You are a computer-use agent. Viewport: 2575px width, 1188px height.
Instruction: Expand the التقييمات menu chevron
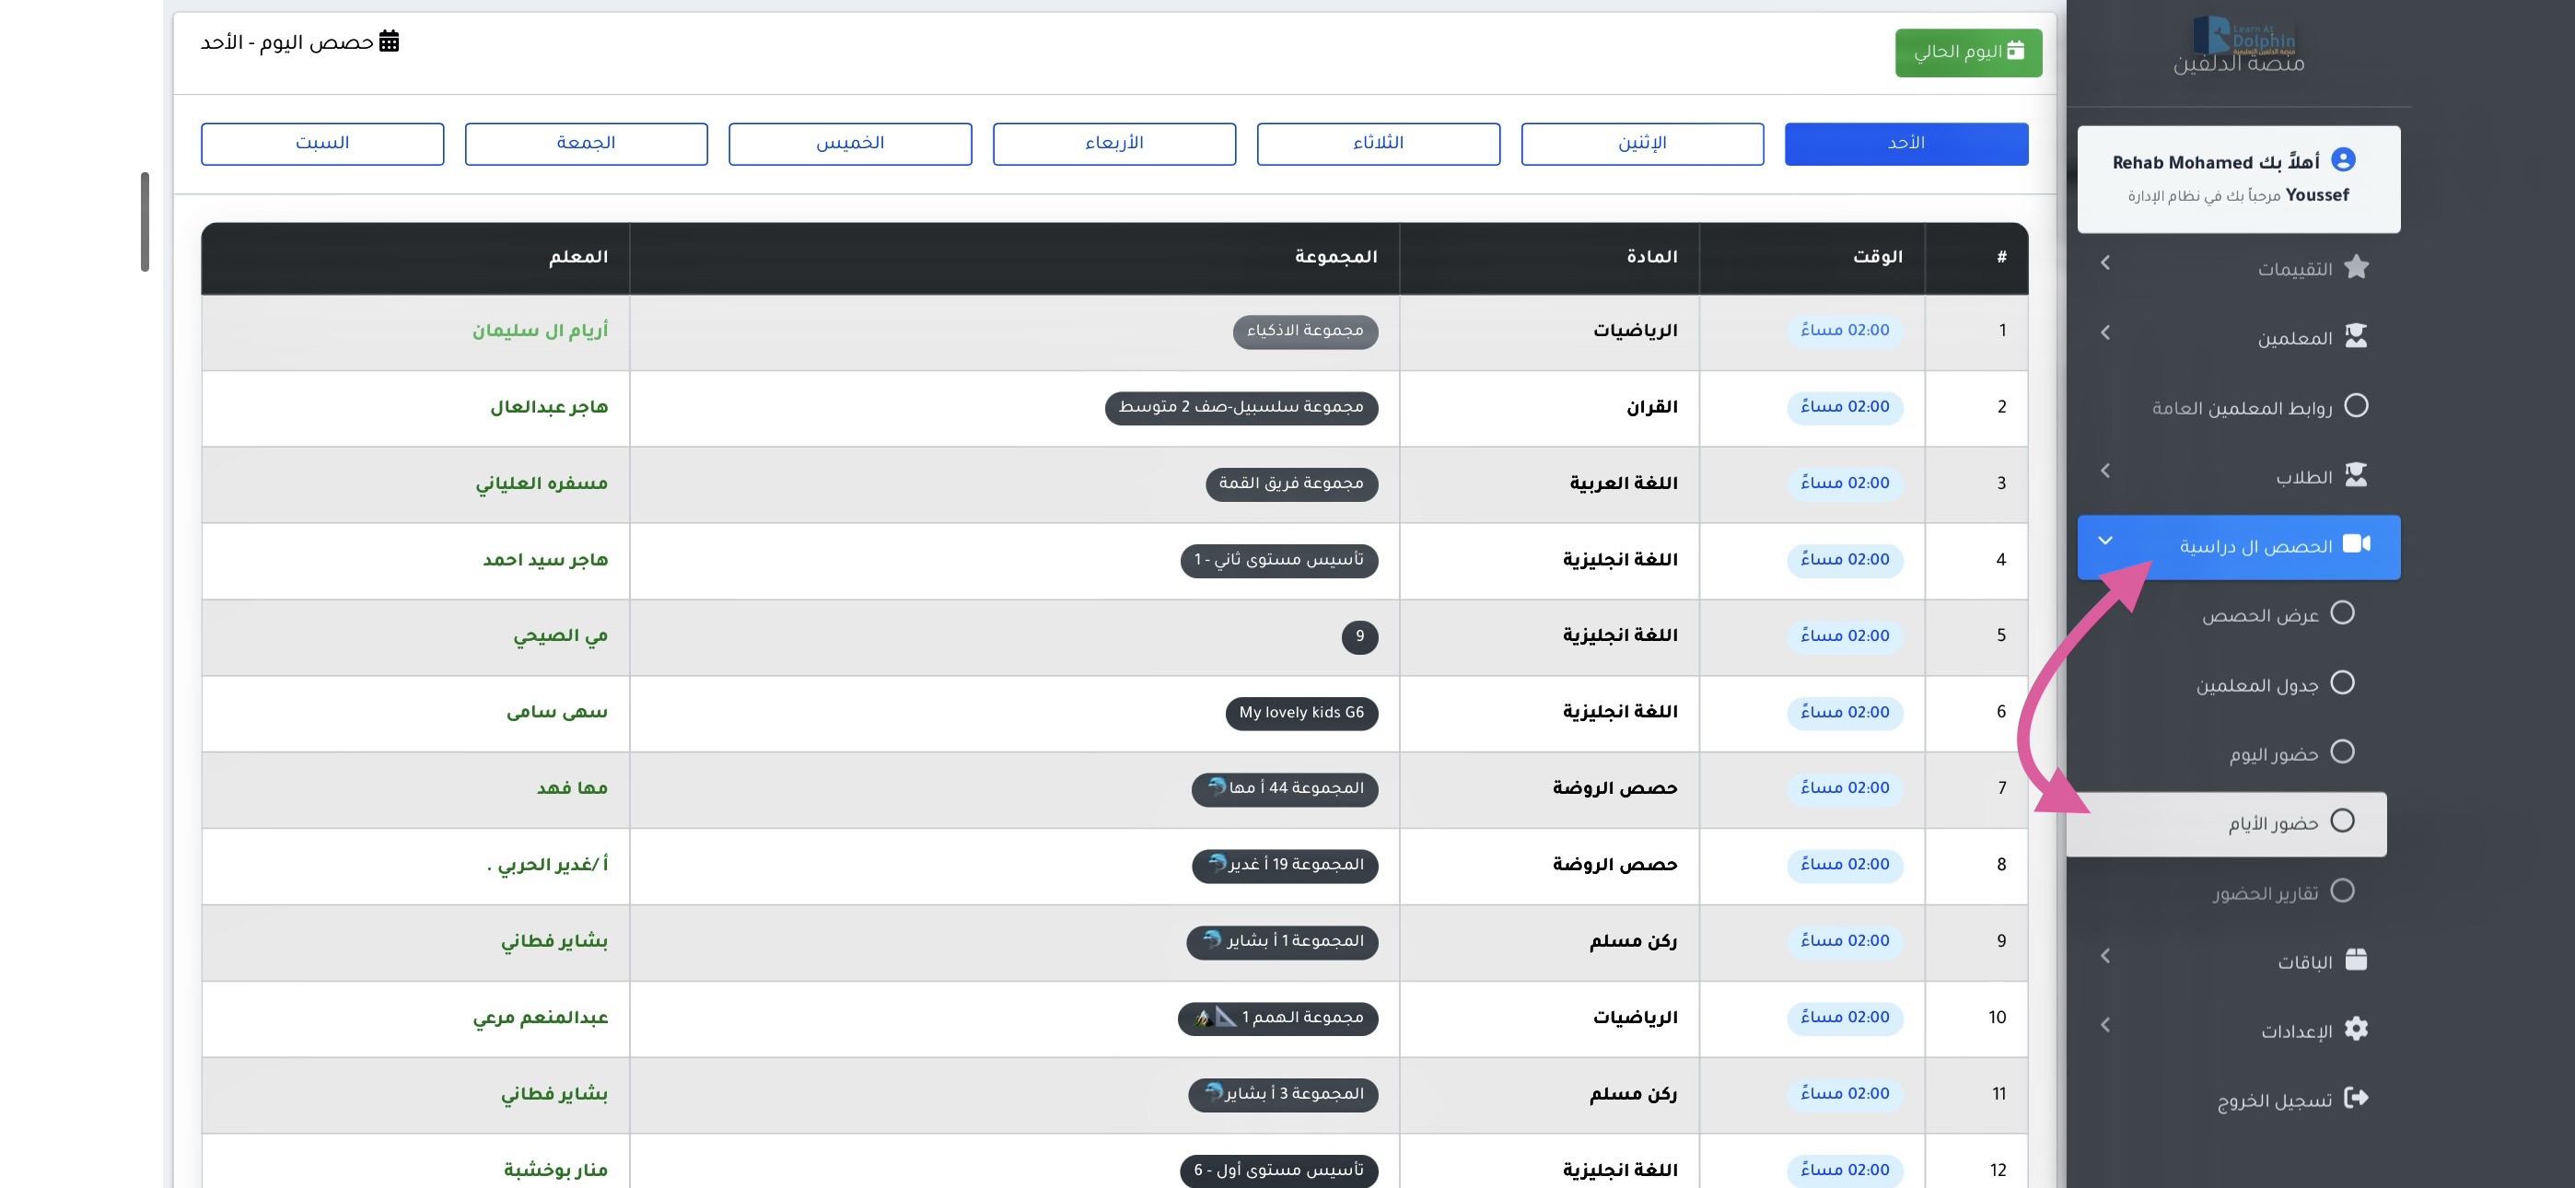tap(2105, 263)
